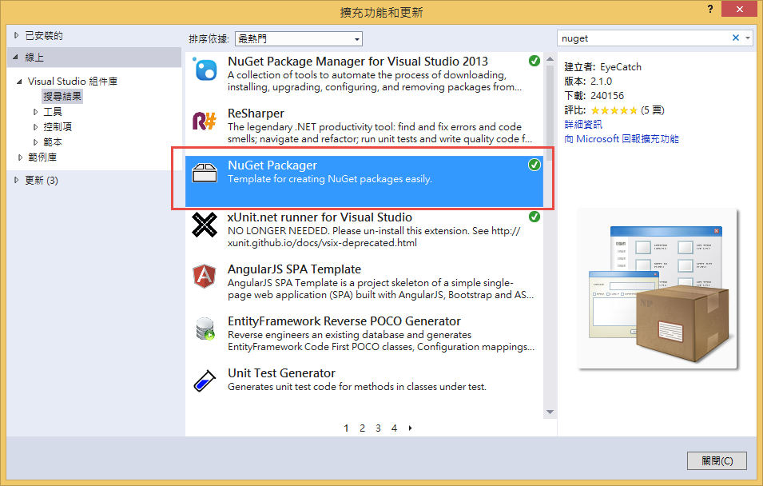Select the 線上 category label
The image size is (763, 486).
[34, 58]
